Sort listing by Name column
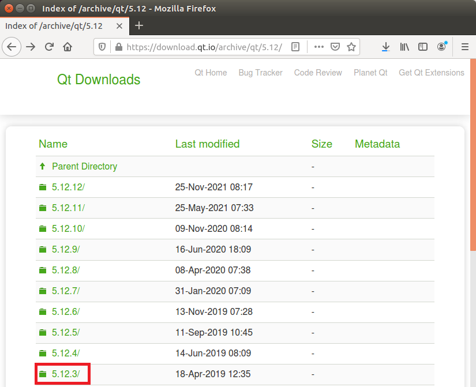 point(53,144)
